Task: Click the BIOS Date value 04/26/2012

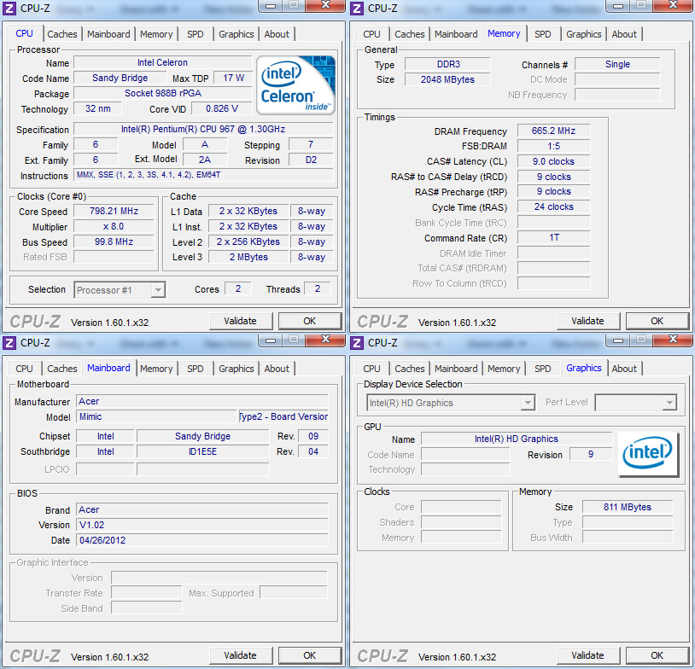Action: click(202, 540)
